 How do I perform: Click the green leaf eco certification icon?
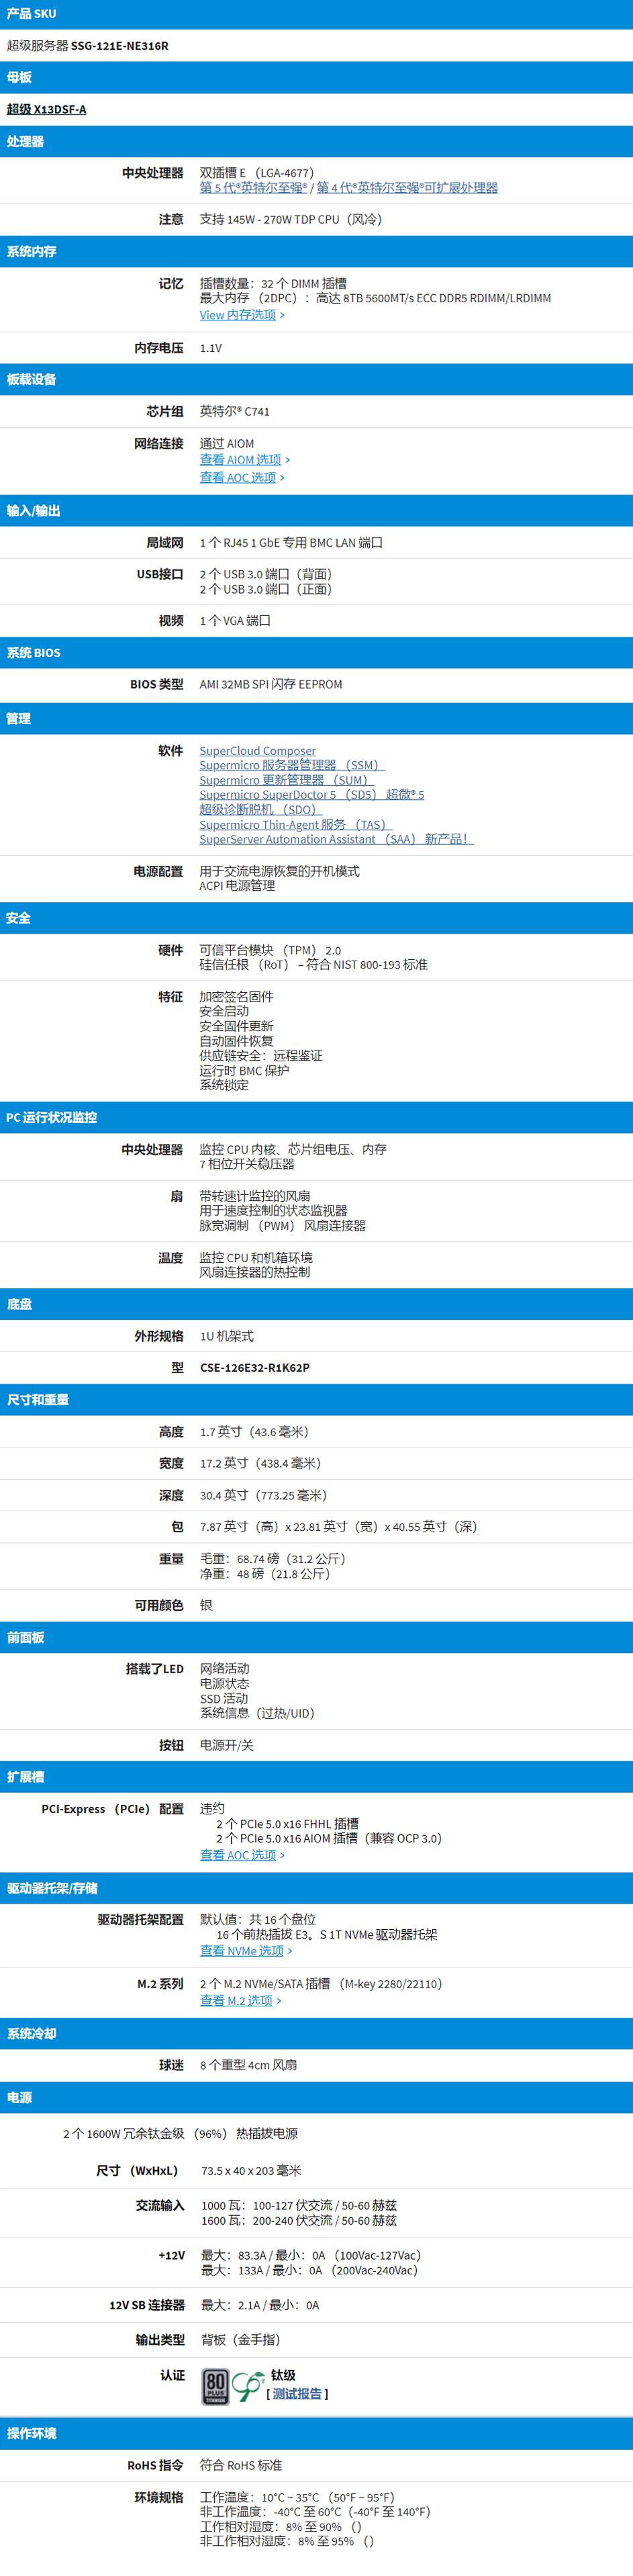tap(247, 2385)
